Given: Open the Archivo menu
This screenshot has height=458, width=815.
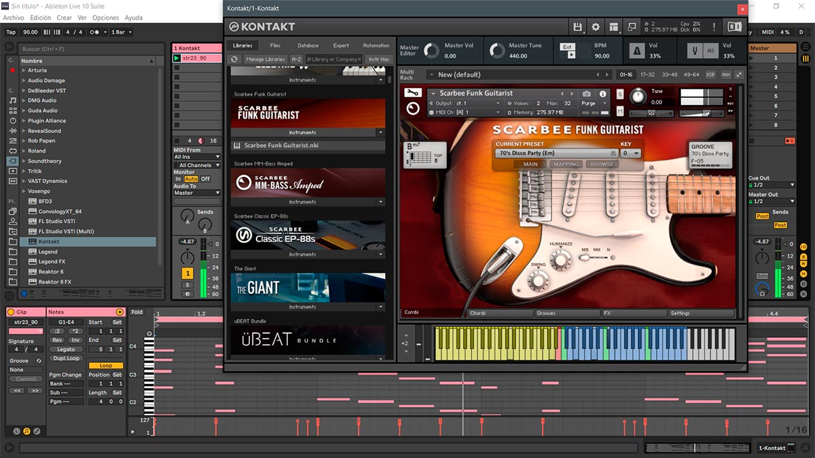Looking at the screenshot, I should 14,18.
